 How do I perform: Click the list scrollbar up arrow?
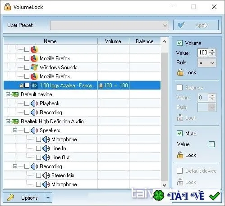click(164, 41)
